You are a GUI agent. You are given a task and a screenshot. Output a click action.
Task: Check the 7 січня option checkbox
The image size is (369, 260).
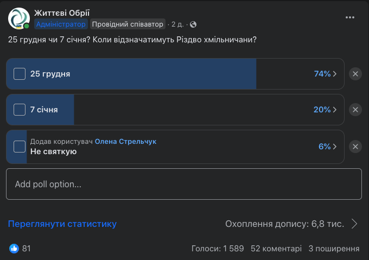(20, 110)
